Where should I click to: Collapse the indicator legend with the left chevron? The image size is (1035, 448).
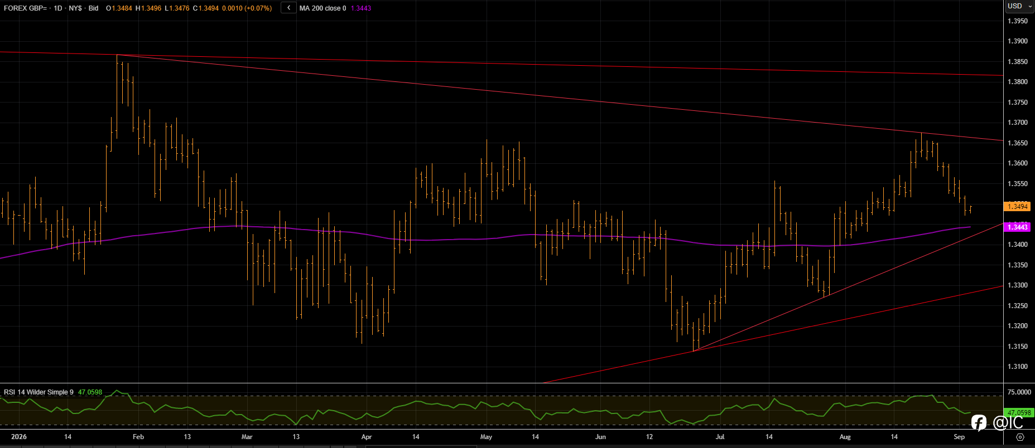[x=288, y=8]
